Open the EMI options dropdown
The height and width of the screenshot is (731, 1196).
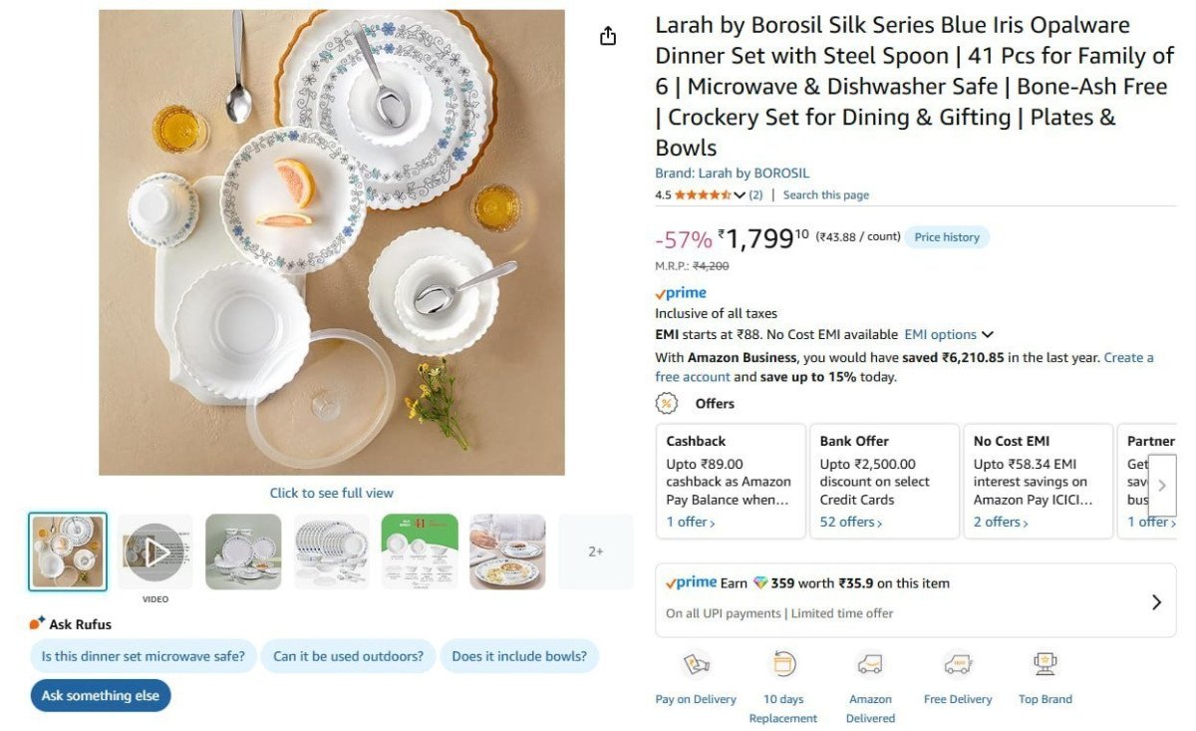[x=946, y=334]
